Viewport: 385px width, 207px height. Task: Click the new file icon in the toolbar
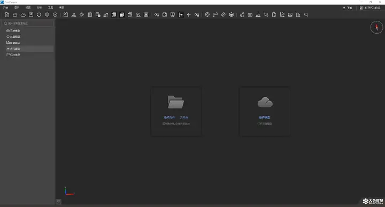click(7, 15)
